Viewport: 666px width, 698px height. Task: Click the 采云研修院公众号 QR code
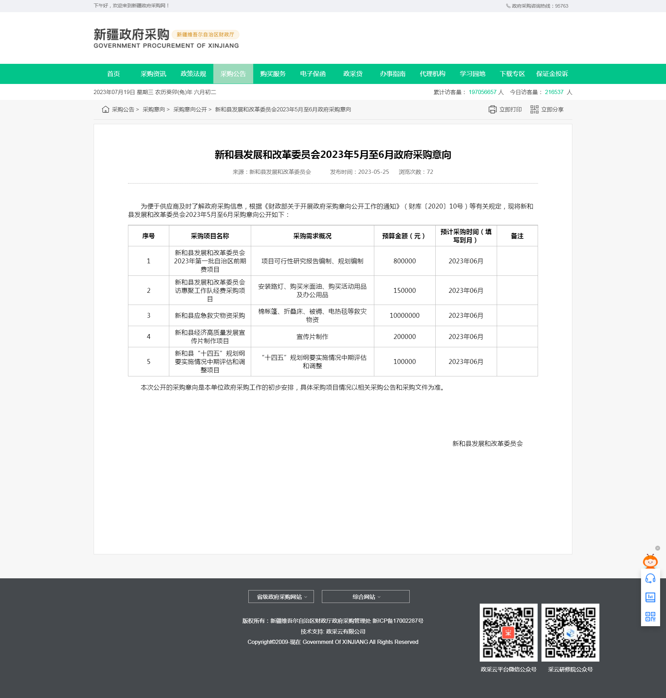coord(570,633)
